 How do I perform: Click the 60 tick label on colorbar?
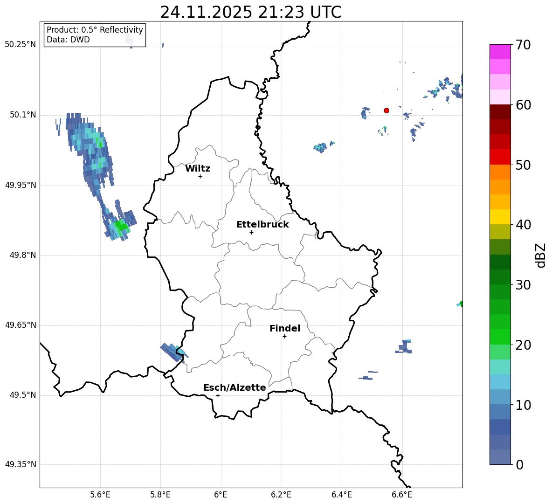pyautogui.click(x=523, y=105)
